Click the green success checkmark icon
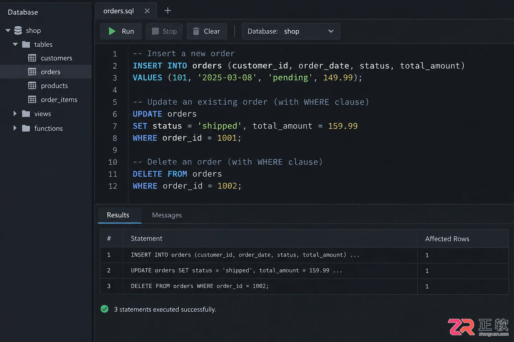The width and height of the screenshot is (514, 342). tap(105, 309)
